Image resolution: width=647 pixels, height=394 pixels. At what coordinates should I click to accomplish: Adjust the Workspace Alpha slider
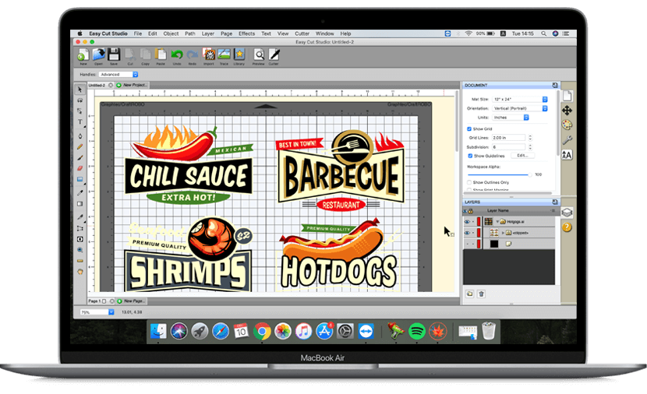point(499,174)
